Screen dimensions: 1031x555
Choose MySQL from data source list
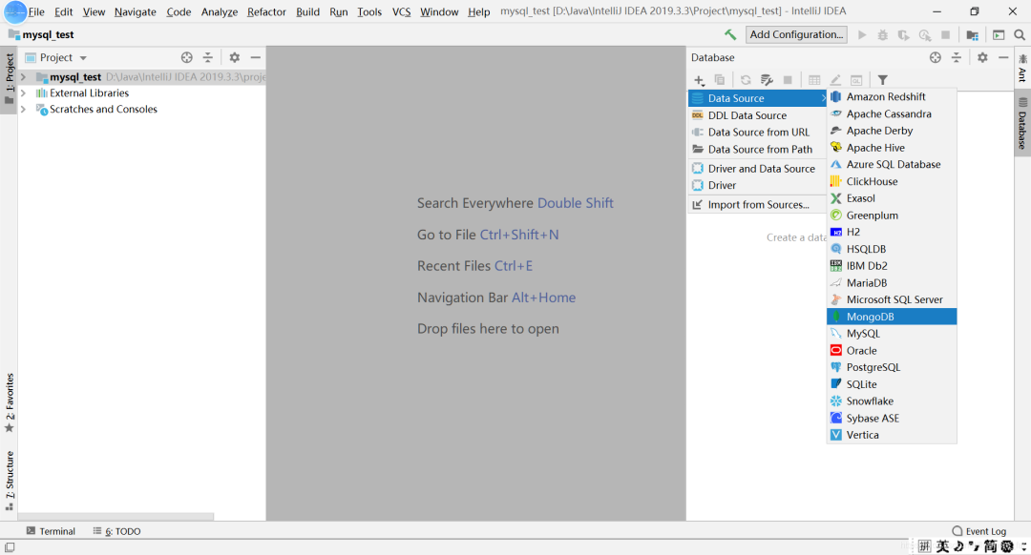[892, 334]
